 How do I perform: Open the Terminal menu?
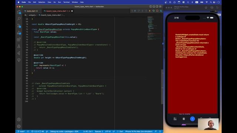(67, 2)
